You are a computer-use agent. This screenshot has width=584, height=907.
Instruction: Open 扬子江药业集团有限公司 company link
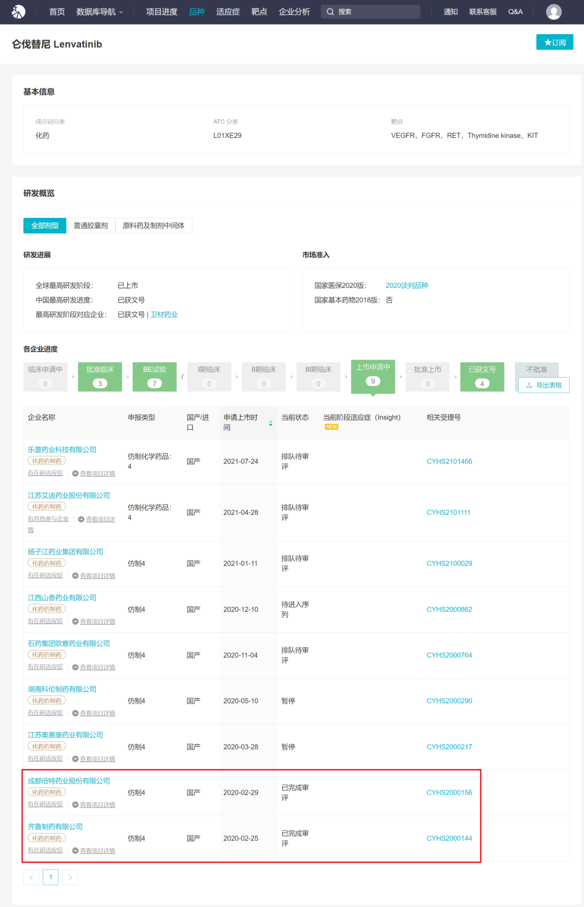click(65, 552)
